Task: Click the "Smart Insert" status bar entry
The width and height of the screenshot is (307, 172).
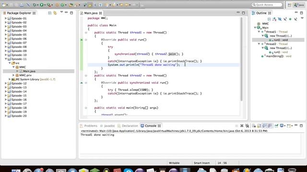Action: [x=201, y=163]
